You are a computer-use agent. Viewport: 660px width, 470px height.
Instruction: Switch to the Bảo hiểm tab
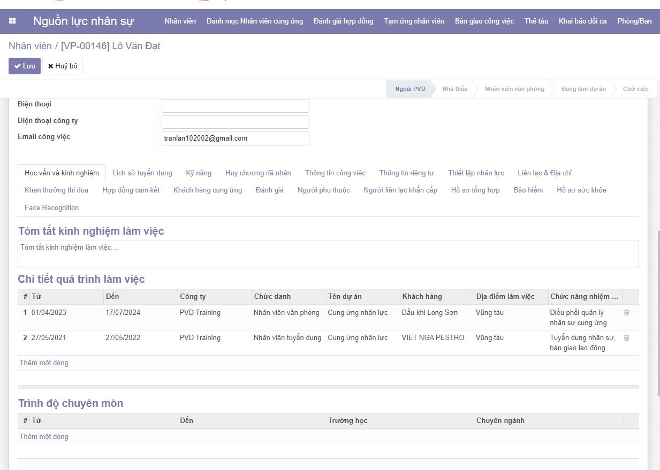pyautogui.click(x=528, y=190)
